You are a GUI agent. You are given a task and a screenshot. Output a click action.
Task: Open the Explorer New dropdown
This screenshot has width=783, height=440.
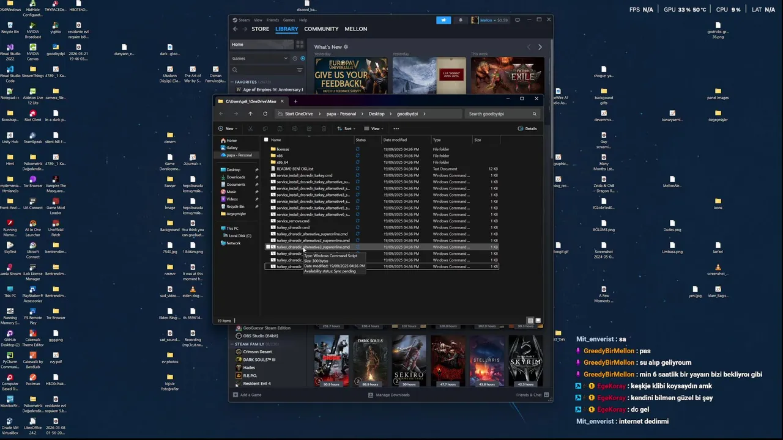(x=226, y=128)
